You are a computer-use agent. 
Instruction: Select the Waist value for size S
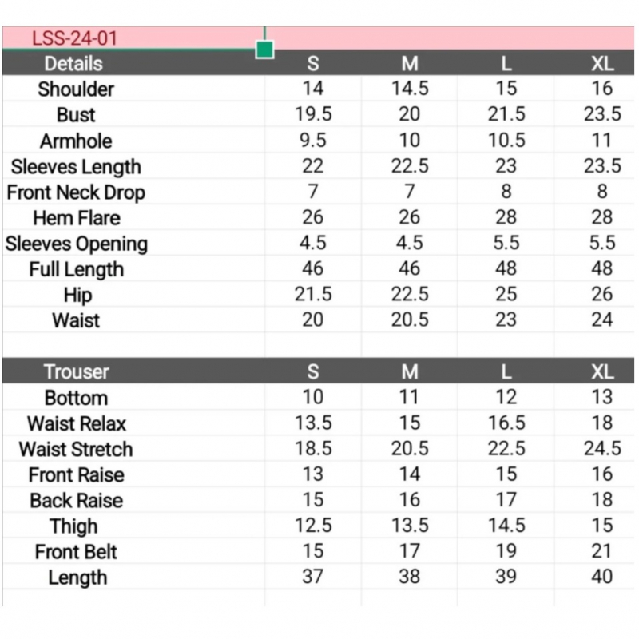coord(313,320)
